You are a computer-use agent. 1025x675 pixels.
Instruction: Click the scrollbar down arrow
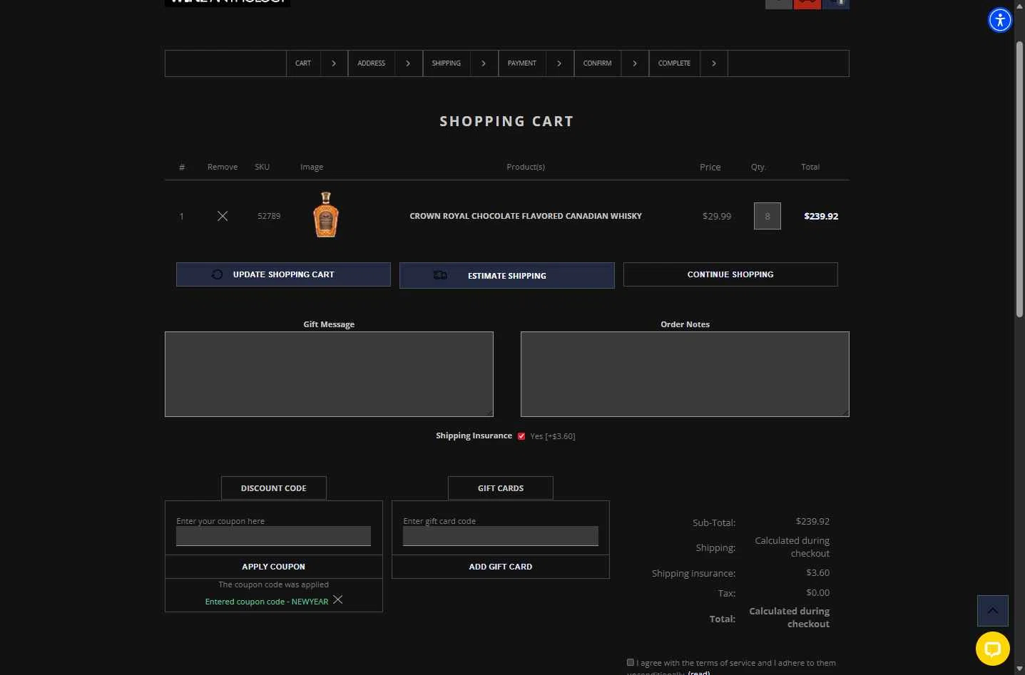[x=1019, y=669]
